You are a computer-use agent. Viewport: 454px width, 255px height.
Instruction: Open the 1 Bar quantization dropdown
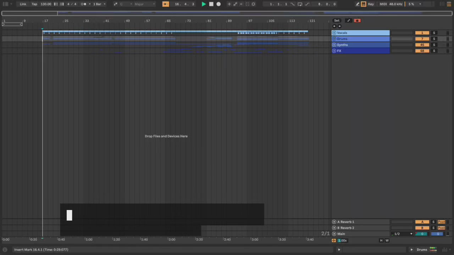pyautogui.click(x=99, y=4)
